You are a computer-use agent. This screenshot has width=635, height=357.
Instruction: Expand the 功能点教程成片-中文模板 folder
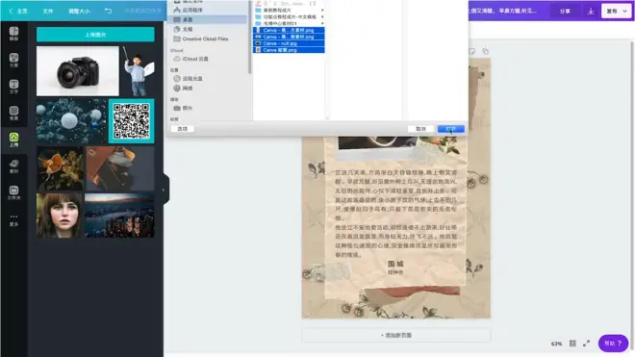322,17
